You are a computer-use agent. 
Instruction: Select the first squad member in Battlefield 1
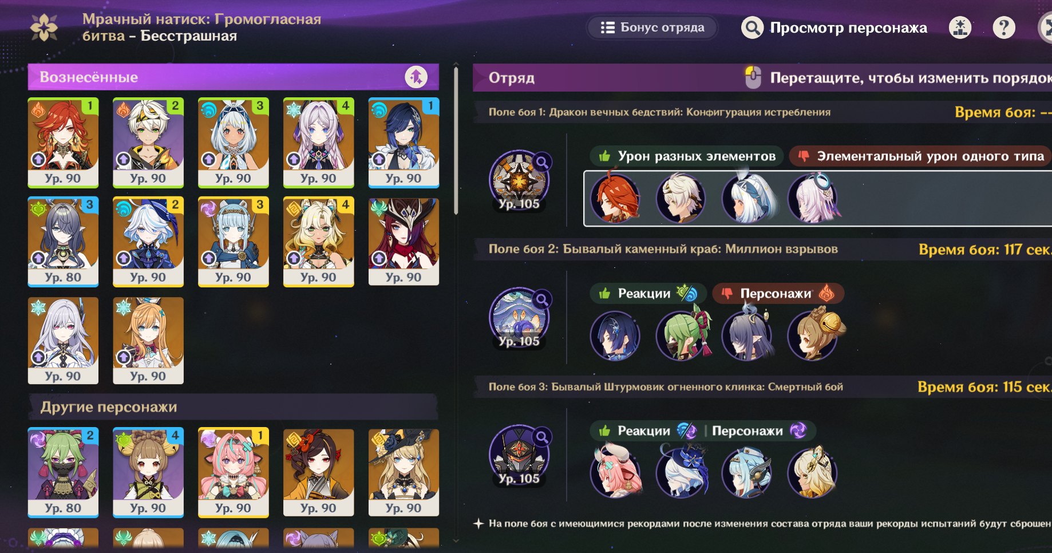[615, 198]
